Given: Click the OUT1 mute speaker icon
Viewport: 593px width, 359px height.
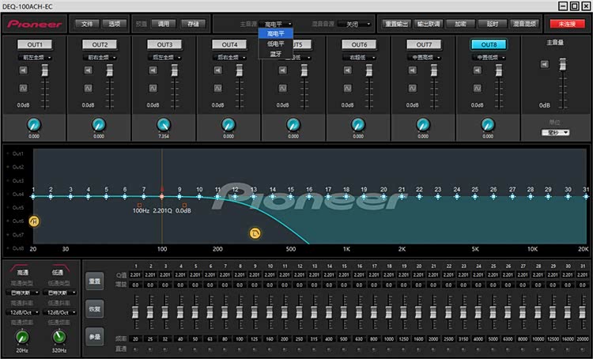Looking at the screenshot, I should (x=23, y=70).
